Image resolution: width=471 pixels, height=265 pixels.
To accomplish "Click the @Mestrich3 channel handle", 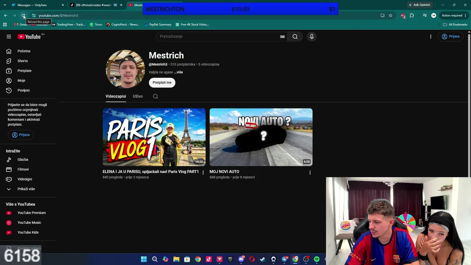I will point(158,64).
